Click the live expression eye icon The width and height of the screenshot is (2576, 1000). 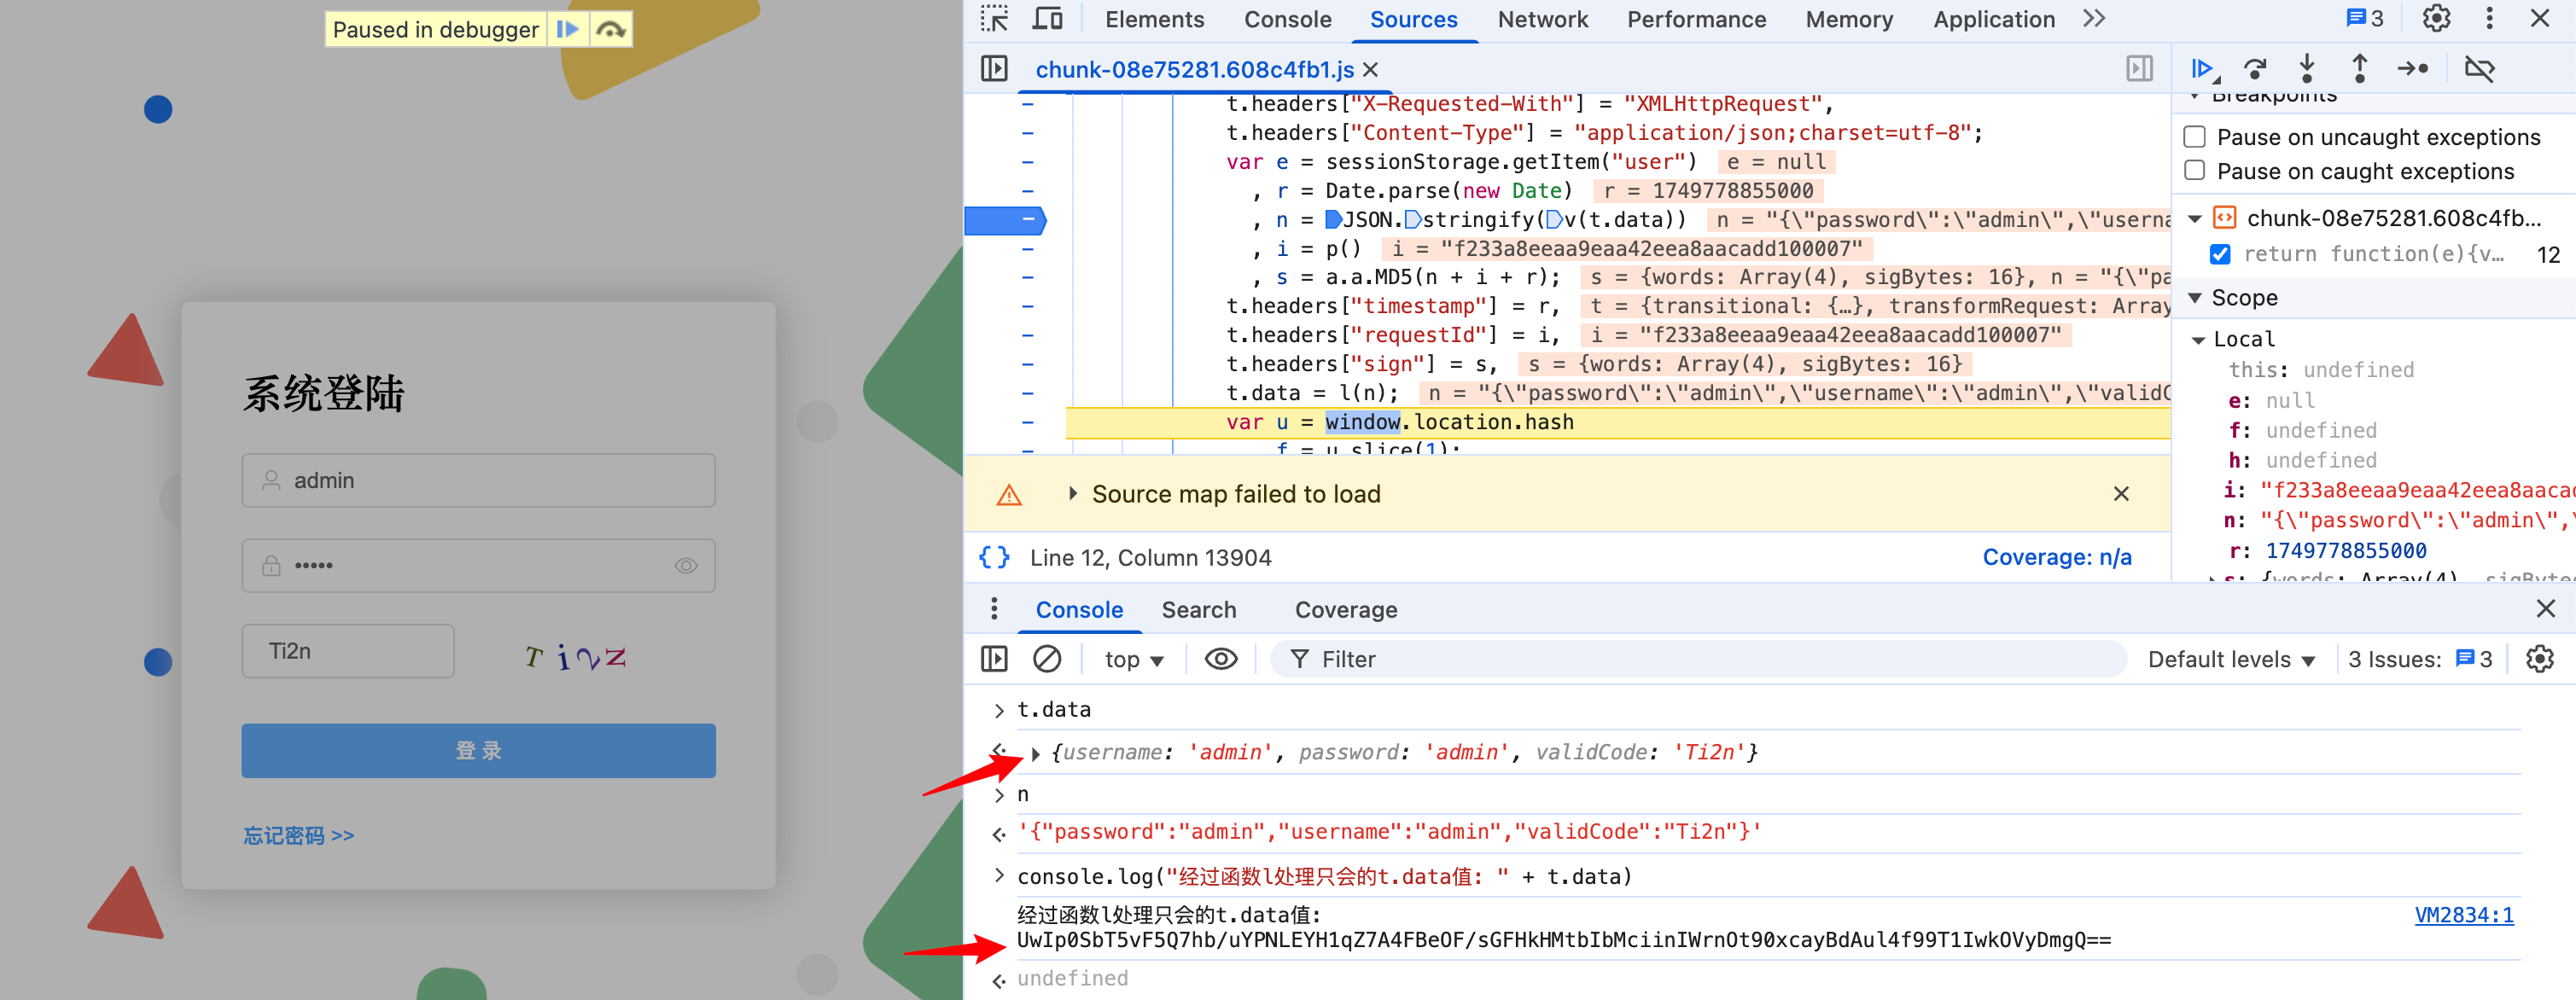pos(1221,659)
